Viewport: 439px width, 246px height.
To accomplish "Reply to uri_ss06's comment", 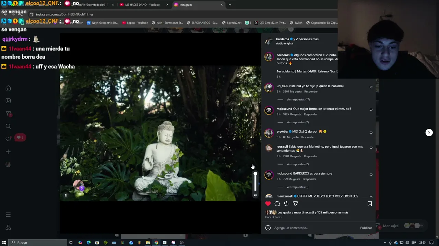I will pyautogui.click(x=311, y=92).
